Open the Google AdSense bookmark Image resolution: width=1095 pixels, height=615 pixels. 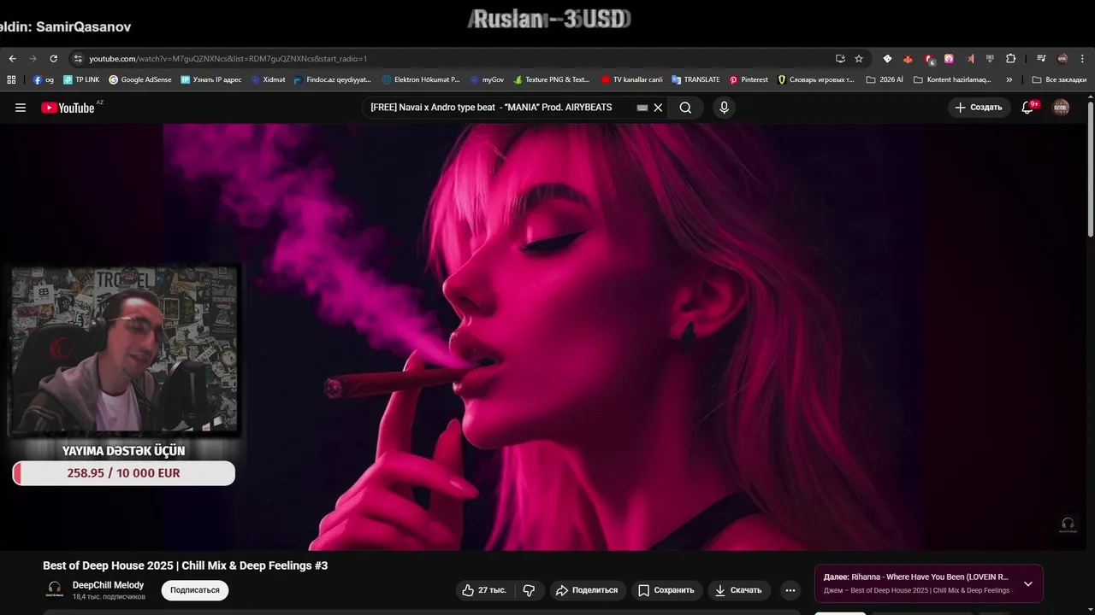tap(140, 79)
